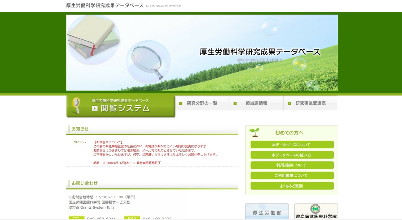Click the green arrow beside 研究分野の一覧
Image resolution: width=402 pixels, height=220 pixels.
click(x=181, y=104)
